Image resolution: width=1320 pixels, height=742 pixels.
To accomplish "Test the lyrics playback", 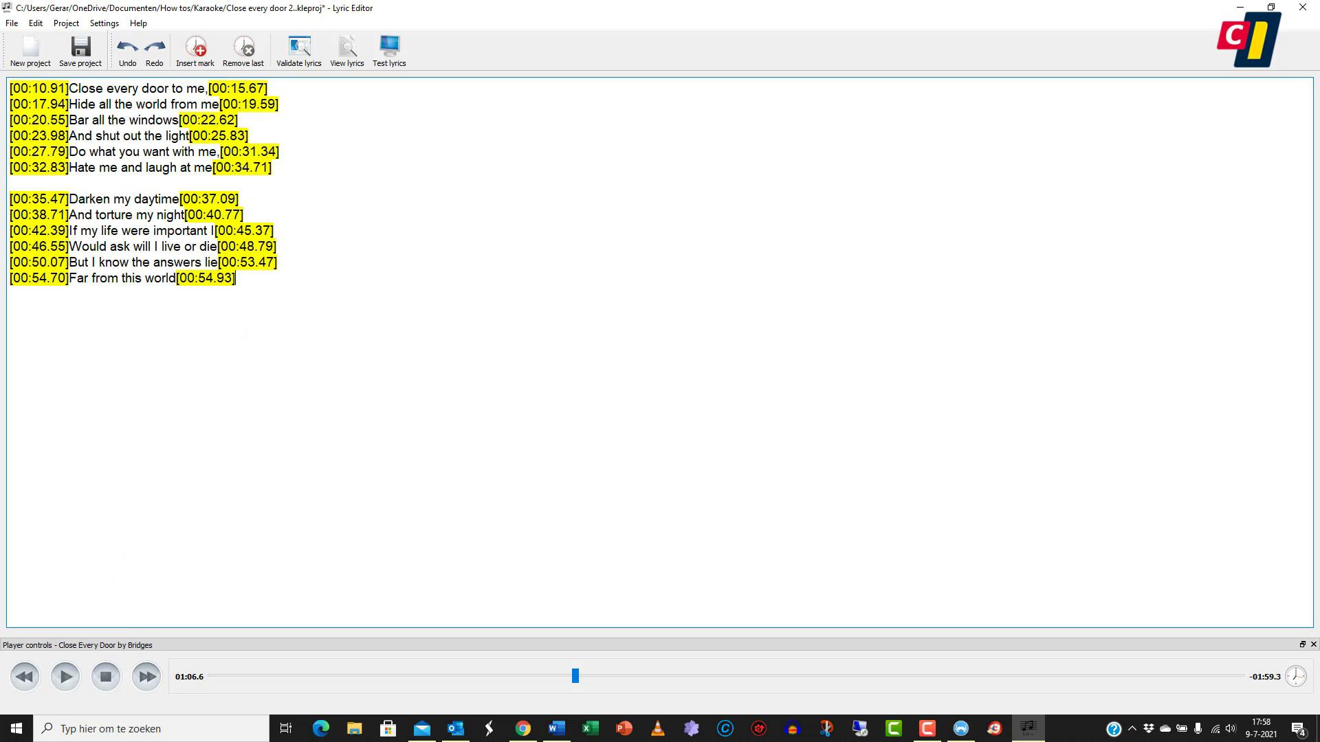I will click(389, 50).
